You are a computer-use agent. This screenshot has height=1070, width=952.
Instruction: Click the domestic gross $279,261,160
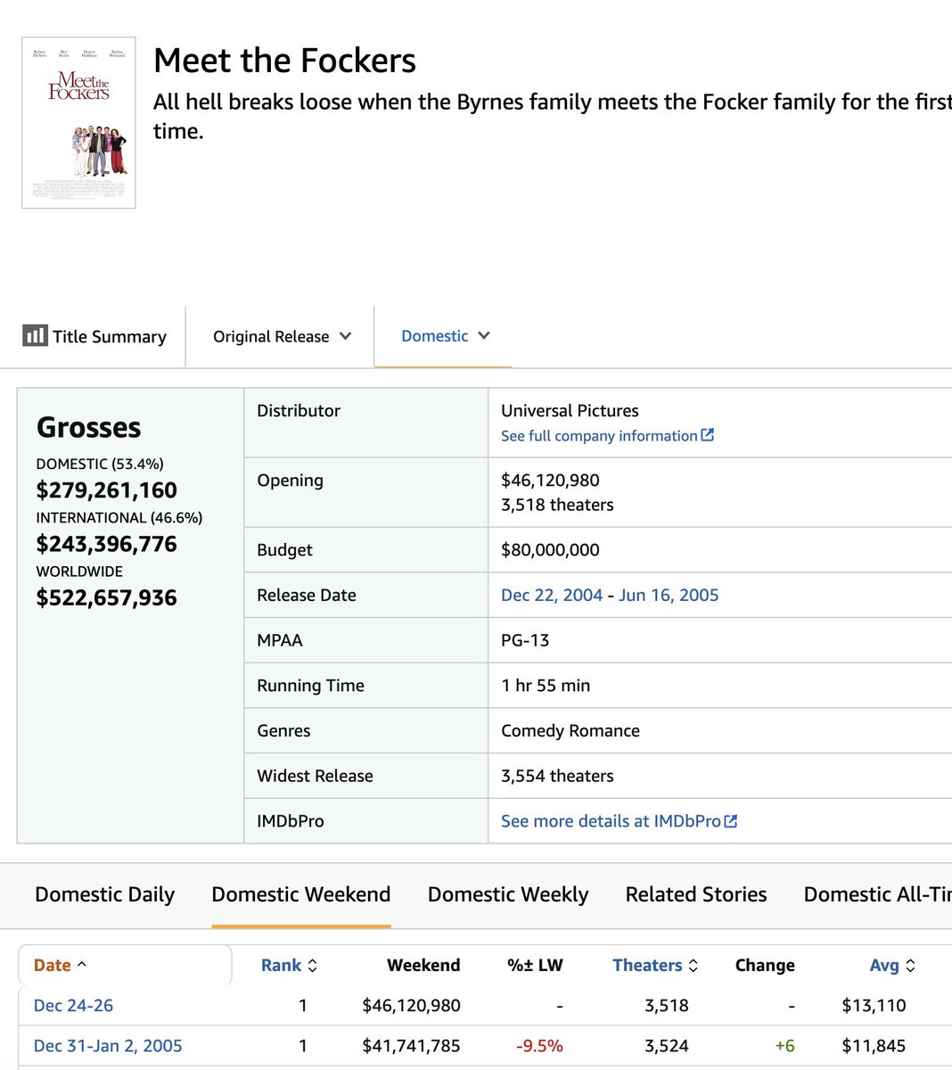click(x=106, y=490)
